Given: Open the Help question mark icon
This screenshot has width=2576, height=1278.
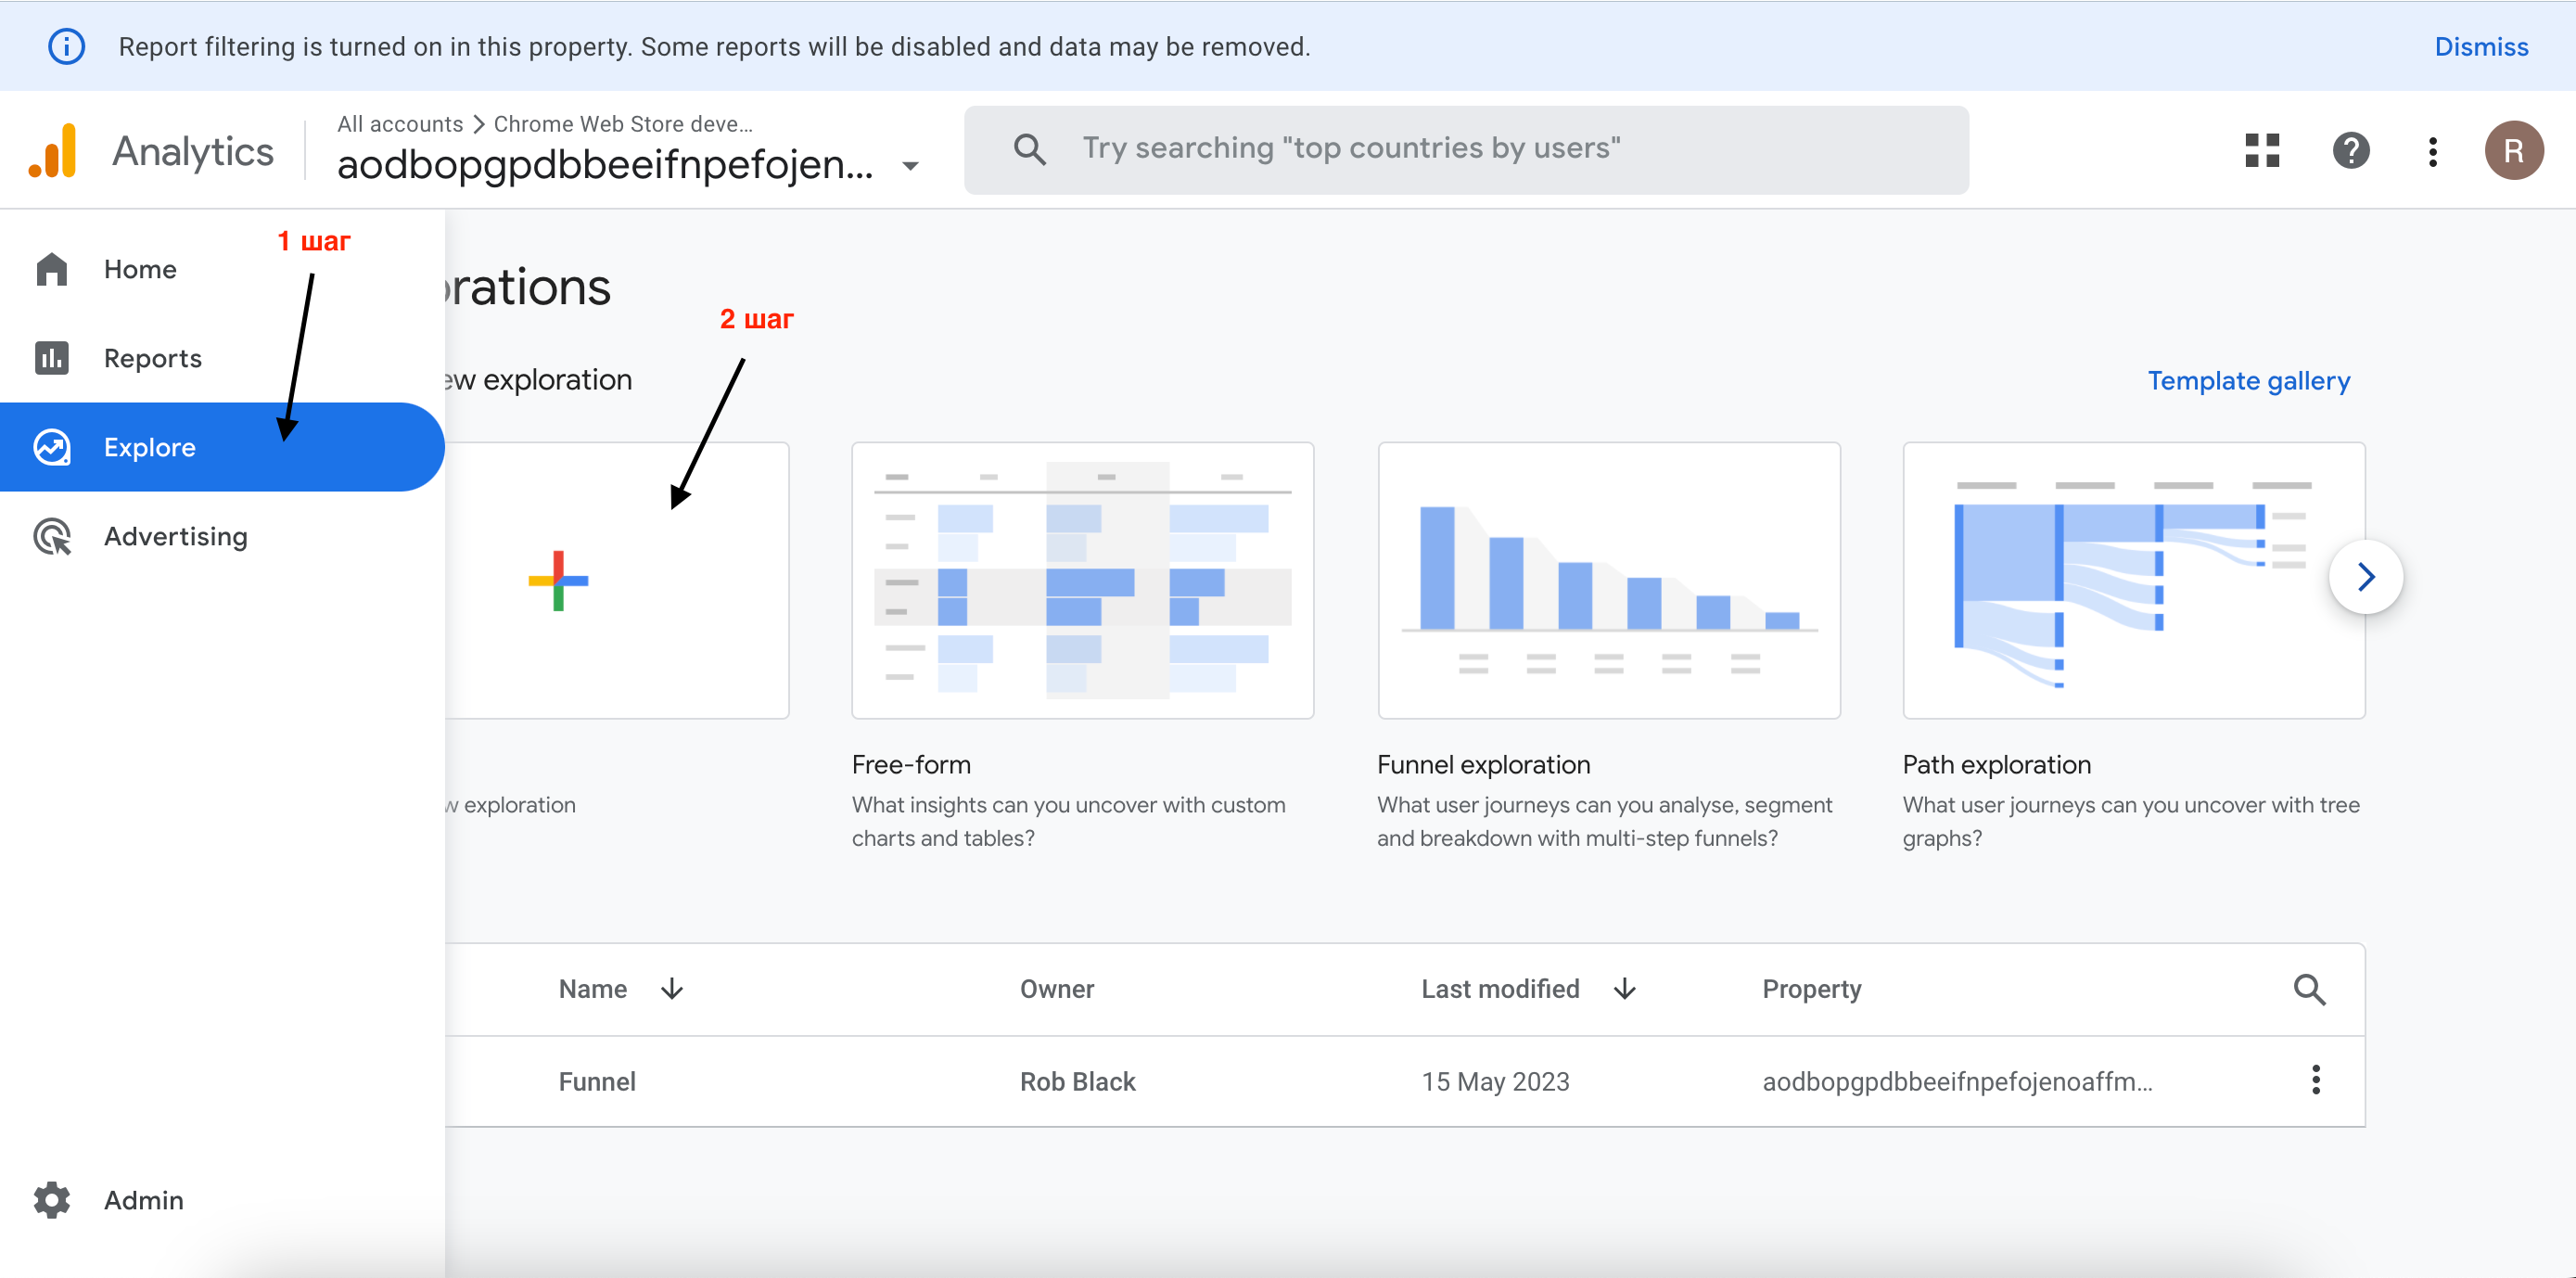Looking at the screenshot, I should pyautogui.click(x=2350, y=151).
